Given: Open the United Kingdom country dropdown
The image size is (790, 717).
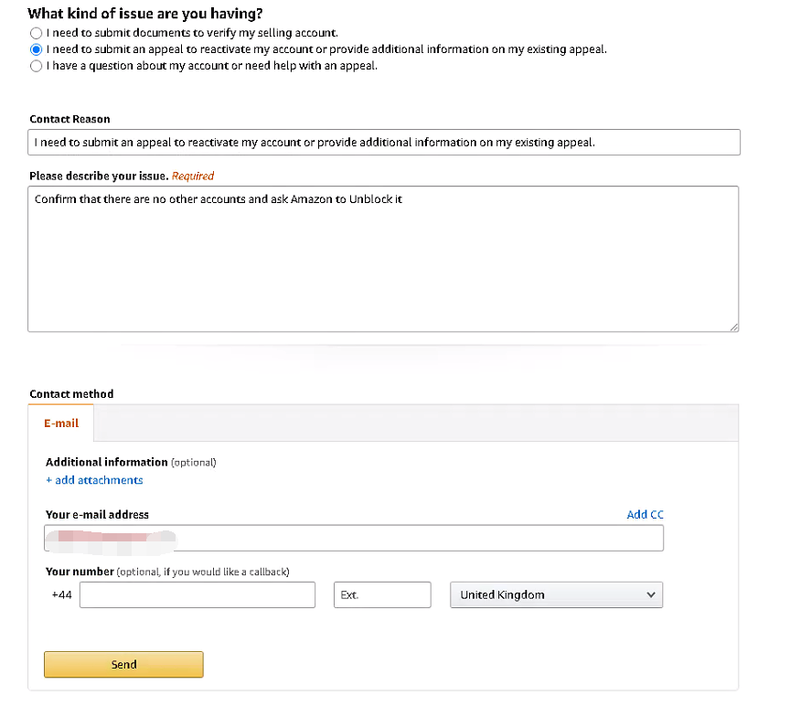Looking at the screenshot, I should click(549, 594).
